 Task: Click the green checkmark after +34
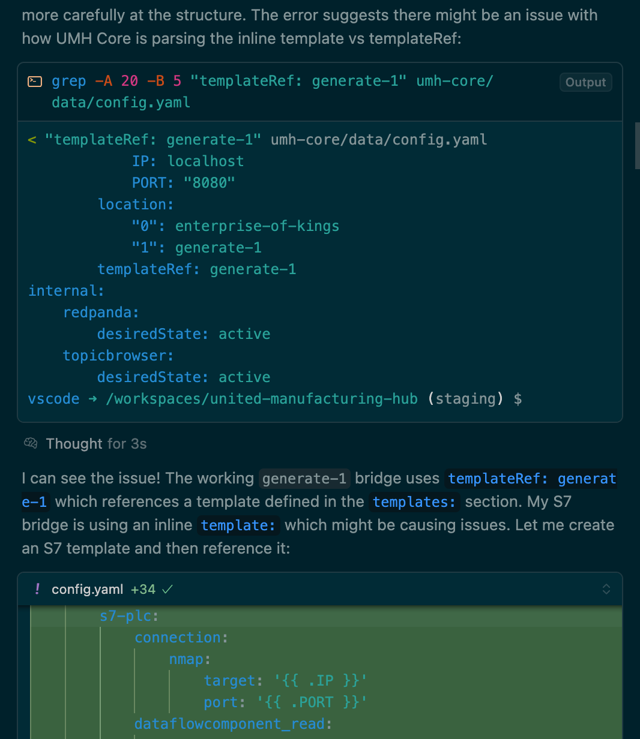click(168, 589)
